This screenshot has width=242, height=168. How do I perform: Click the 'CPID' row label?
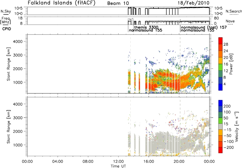[x=6, y=29]
